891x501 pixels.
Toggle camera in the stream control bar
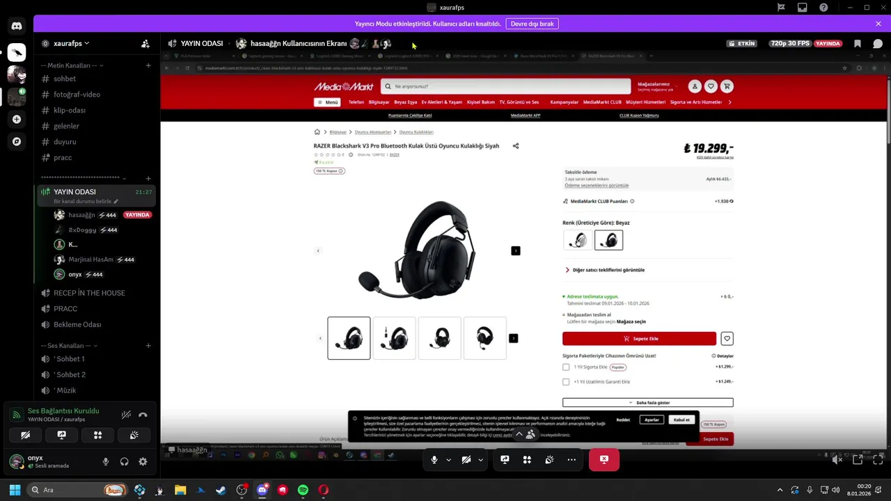coord(466,459)
